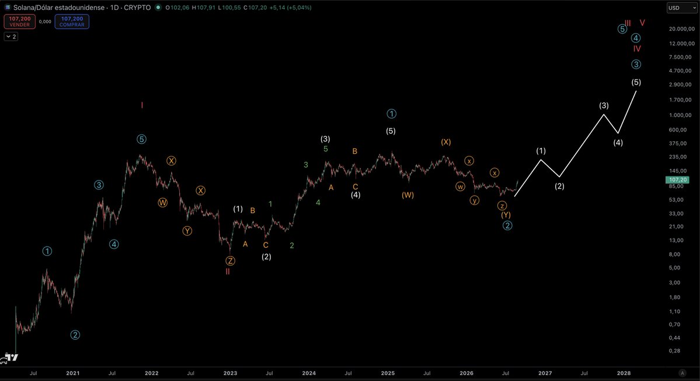Select the orange lowercase circled z label
700x381 pixels.
pyautogui.click(x=502, y=206)
